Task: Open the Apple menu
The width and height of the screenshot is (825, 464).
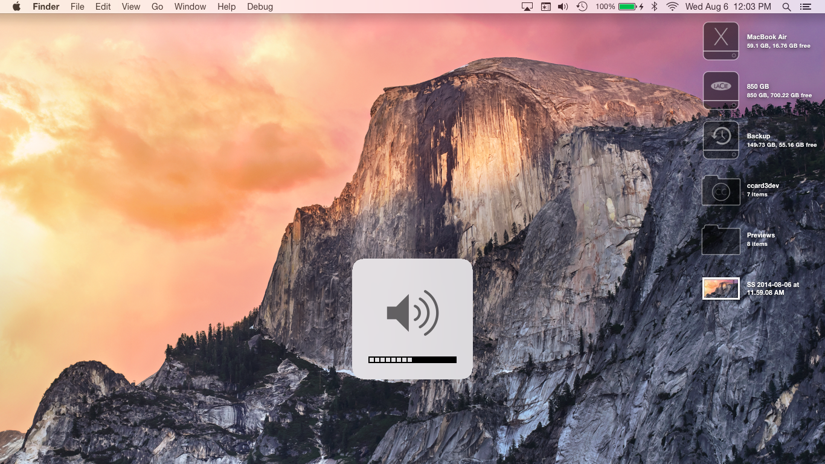Action: pyautogui.click(x=16, y=7)
